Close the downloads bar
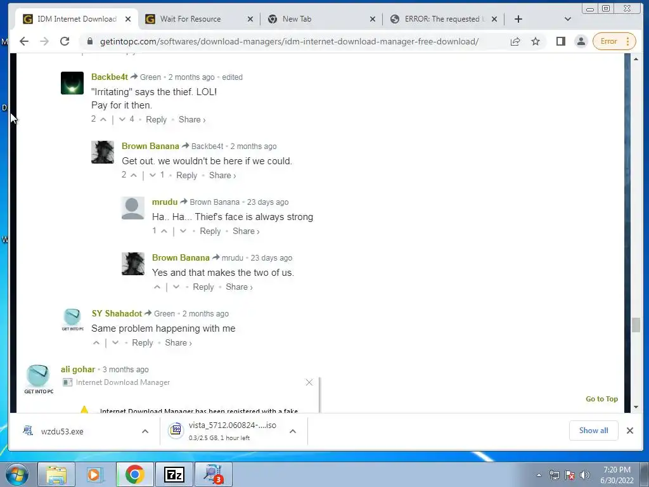 630,431
